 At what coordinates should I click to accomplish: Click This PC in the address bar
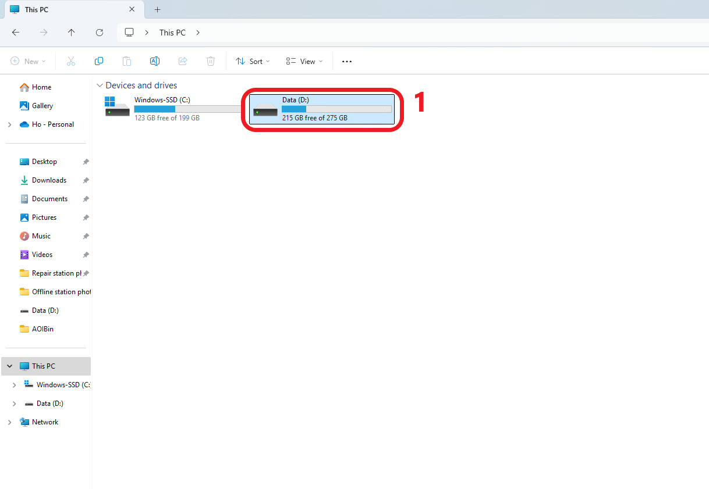click(x=172, y=33)
